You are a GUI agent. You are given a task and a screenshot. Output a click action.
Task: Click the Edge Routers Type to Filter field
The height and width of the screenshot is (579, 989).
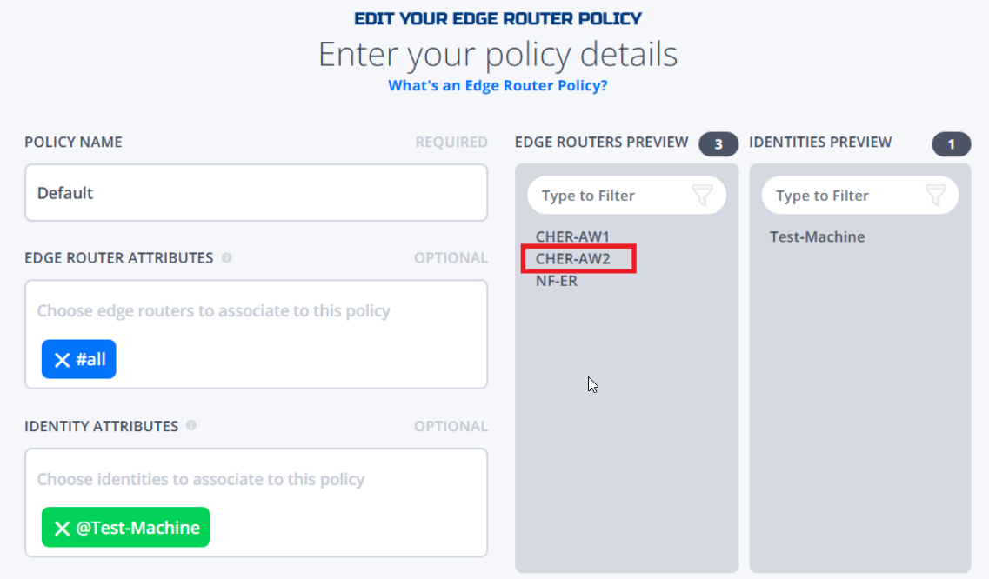(626, 195)
